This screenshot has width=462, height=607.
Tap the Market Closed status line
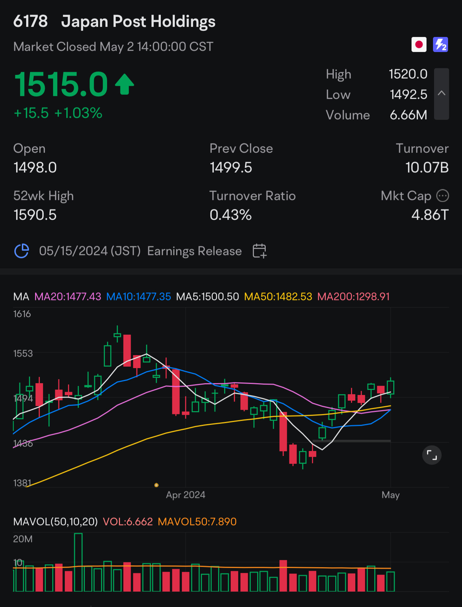click(x=113, y=47)
